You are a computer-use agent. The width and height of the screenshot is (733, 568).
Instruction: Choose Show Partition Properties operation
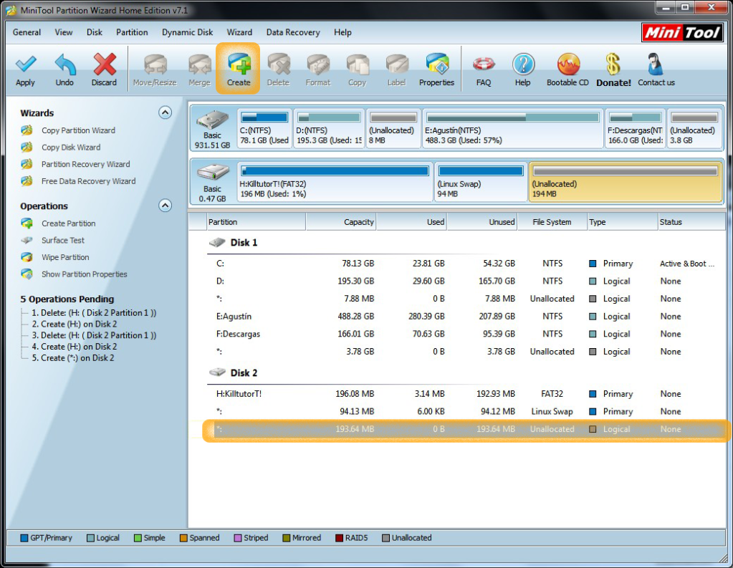(84, 274)
